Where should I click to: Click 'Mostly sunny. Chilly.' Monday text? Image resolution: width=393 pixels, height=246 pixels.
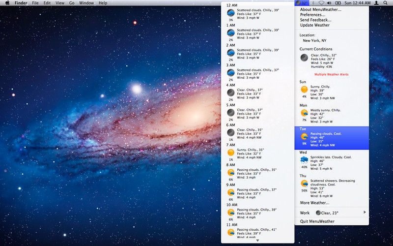pyautogui.click(x=325, y=110)
